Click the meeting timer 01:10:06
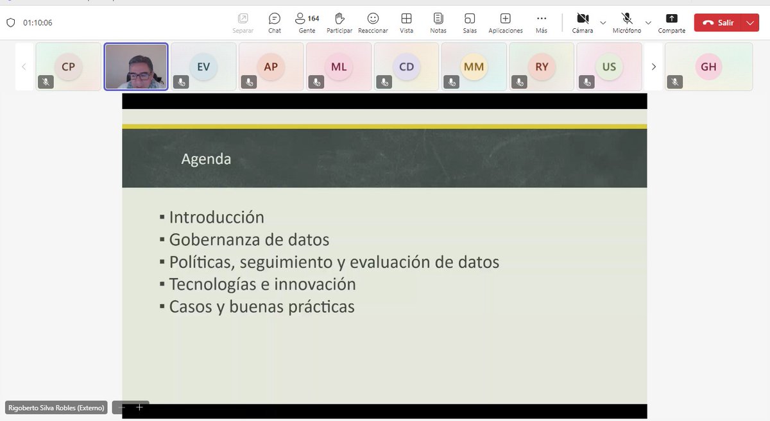Screen dimensions: 770x421 tap(38, 22)
